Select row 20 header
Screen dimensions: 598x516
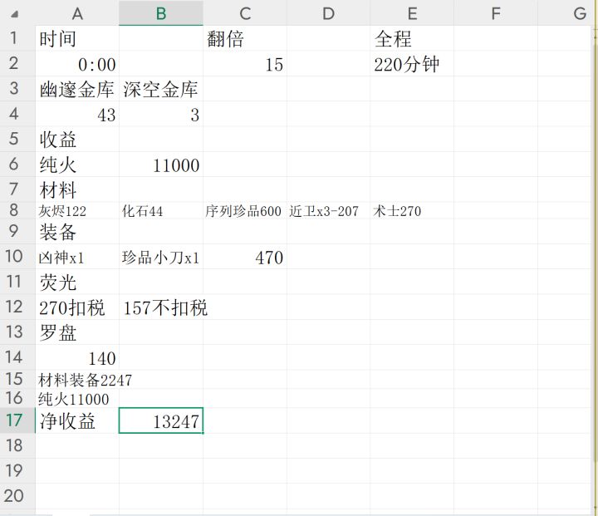pos(17,496)
